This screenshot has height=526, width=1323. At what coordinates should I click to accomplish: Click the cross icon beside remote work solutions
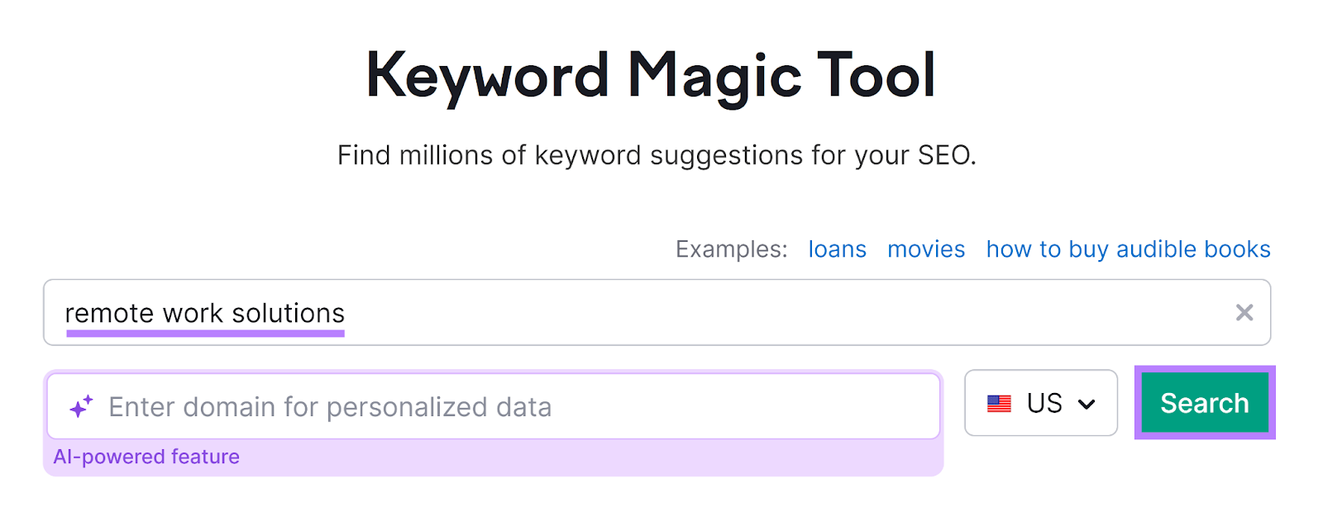click(x=1244, y=313)
